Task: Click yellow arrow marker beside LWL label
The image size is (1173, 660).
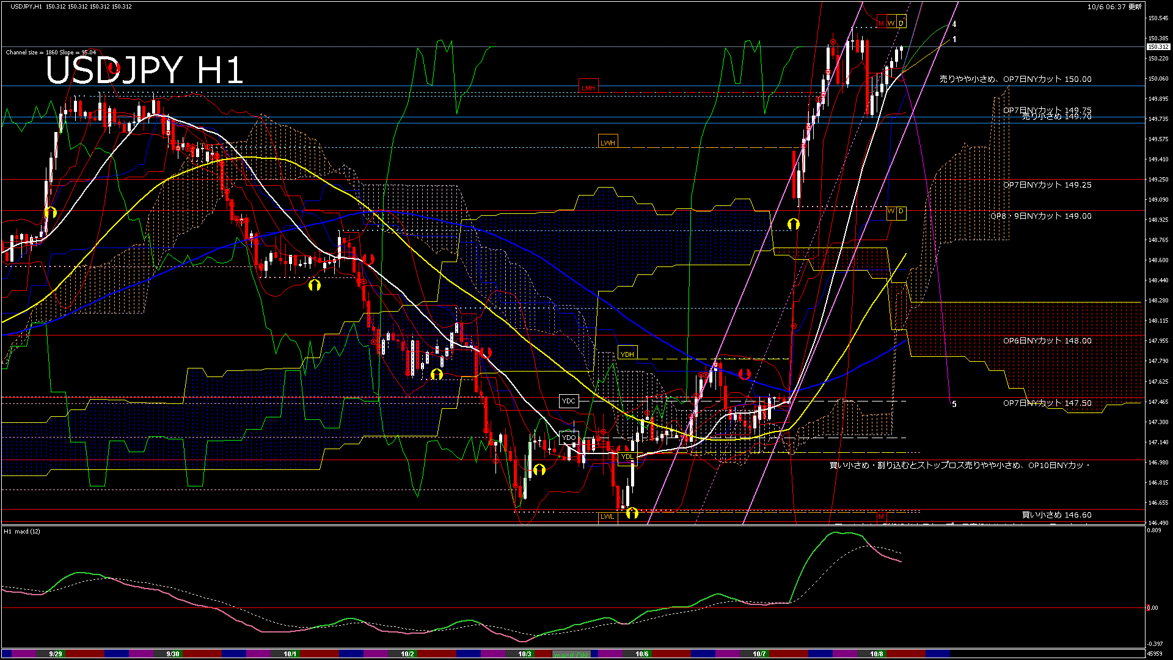Action: (632, 513)
